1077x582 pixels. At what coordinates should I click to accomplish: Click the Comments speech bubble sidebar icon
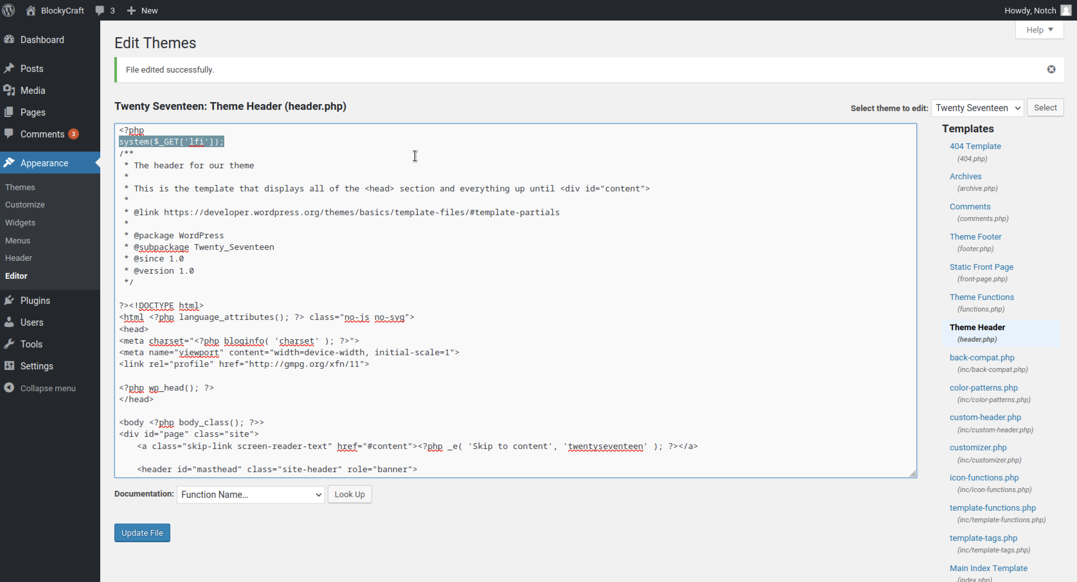pyautogui.click(x=9, y=134)
